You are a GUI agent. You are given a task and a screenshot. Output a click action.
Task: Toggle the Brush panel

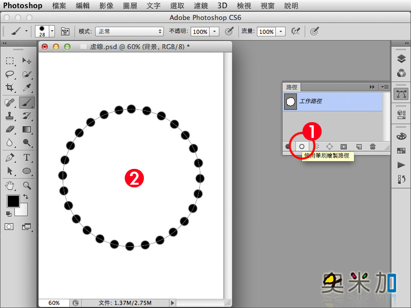[x=65, y=31]
